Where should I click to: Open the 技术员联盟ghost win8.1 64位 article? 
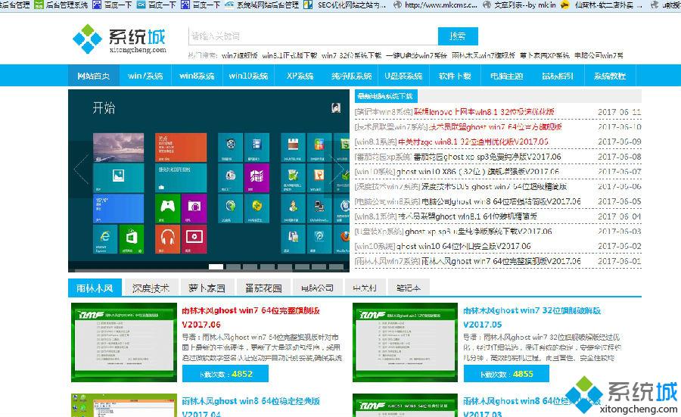468,216
